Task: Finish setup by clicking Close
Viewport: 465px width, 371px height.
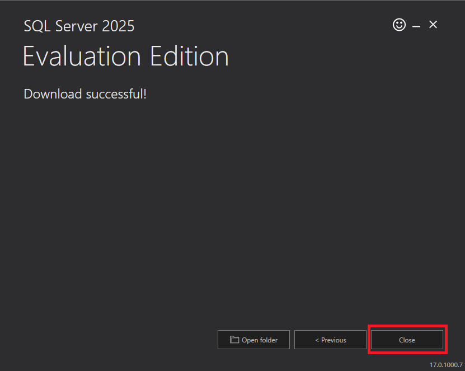Action: click(407, 340)
